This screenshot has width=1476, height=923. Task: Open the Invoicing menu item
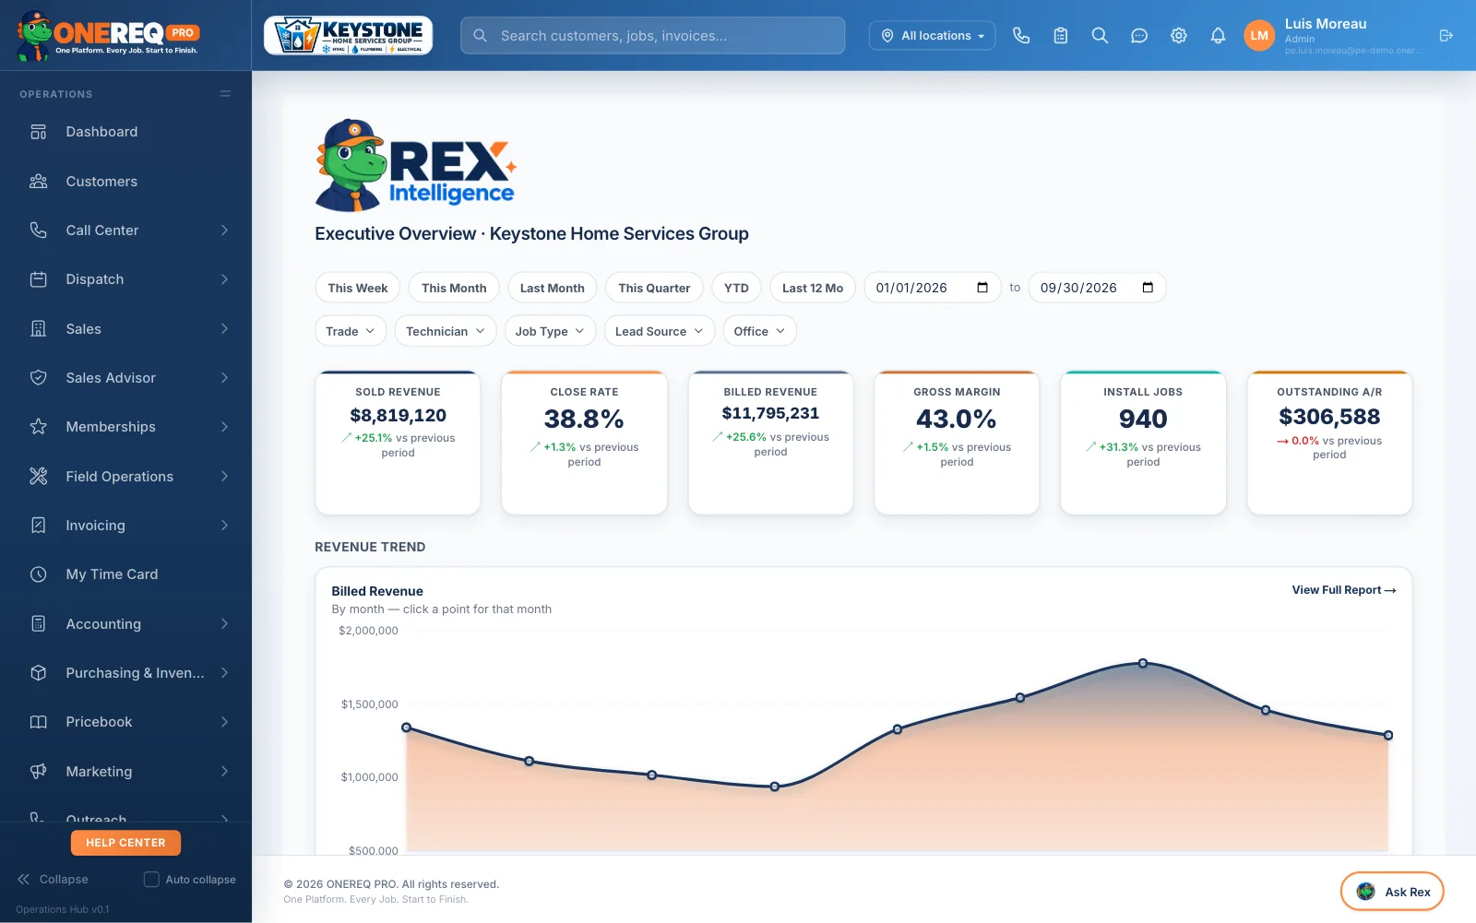click(x=125, y=526)
